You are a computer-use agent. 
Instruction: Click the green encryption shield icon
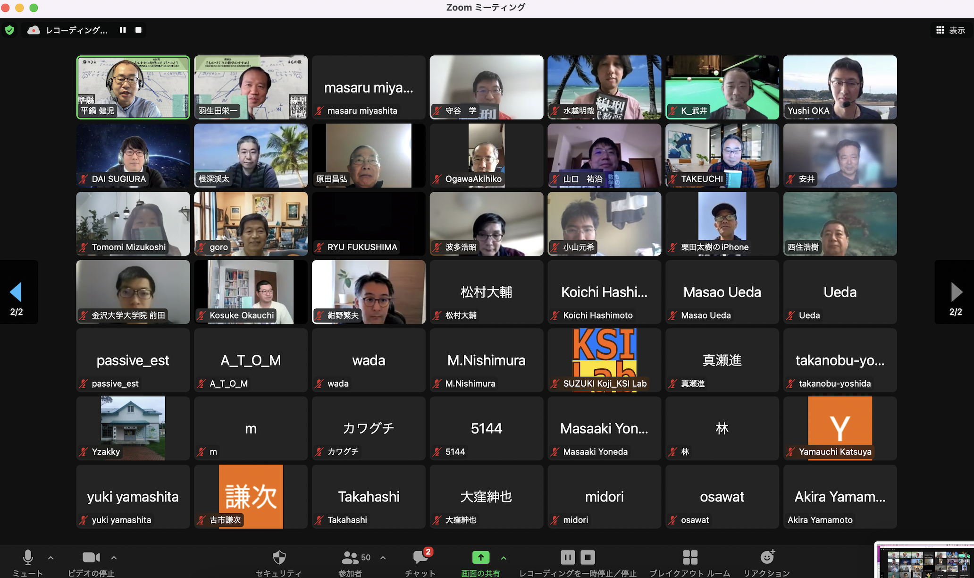[x=9, y=30]
